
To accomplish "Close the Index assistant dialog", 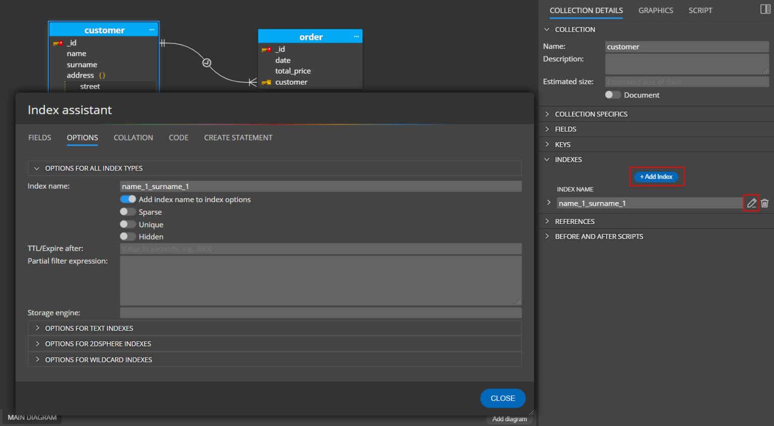I will [x=502, y=398].
